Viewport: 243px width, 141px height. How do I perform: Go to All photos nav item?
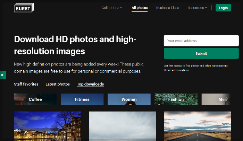140,8
